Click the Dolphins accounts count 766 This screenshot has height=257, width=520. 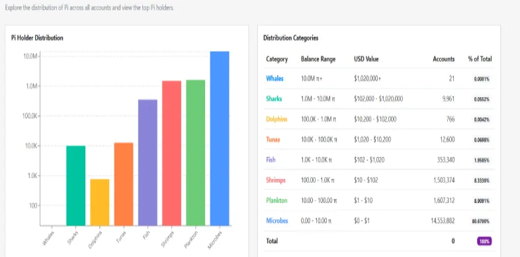tap(451, 119)
